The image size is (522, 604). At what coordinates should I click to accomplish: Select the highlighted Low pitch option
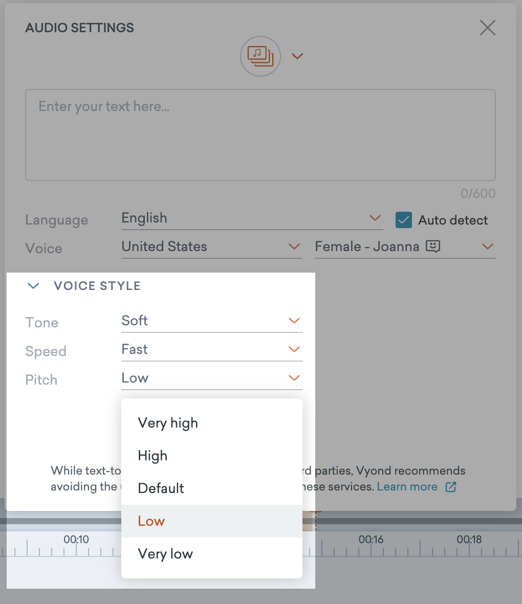coord(151,521)
